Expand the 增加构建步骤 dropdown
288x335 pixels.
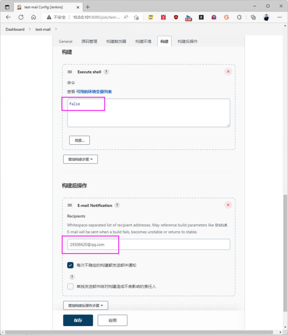click(x=80, y=159)
